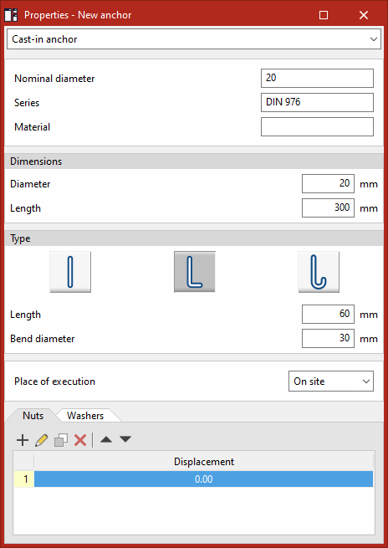Edit the Dimensions Length 300 field

pos(328,208)
